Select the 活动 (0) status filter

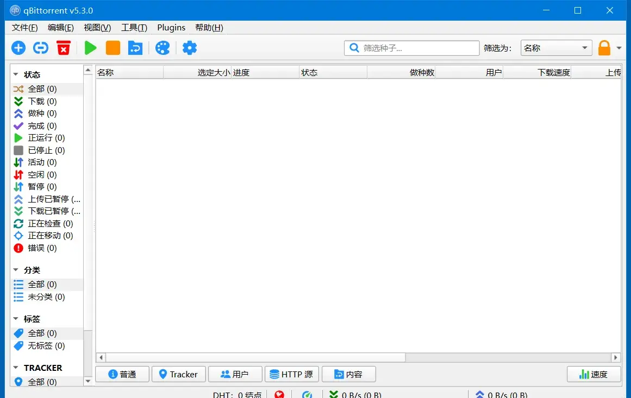tap(47, 162)
